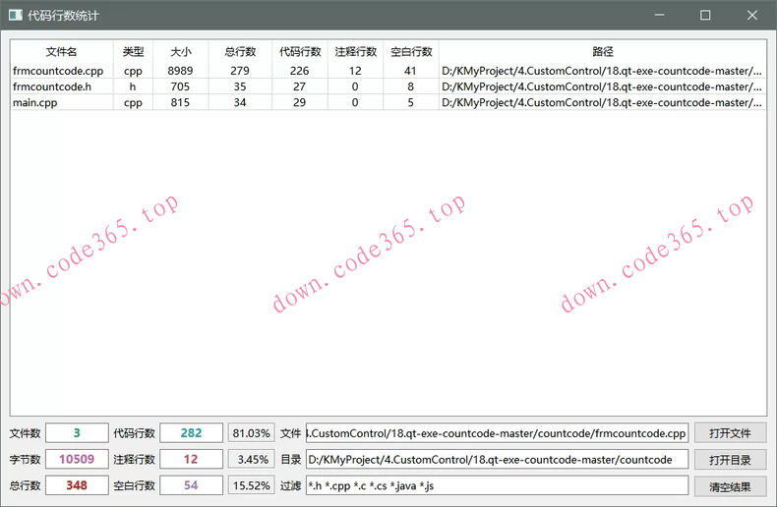Click the 过滤 filter input field
Viewport: 777px width, 507px height.
pos(497,485)
